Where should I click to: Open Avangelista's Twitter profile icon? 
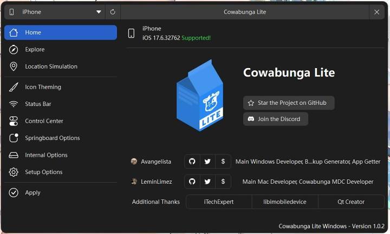207,162
